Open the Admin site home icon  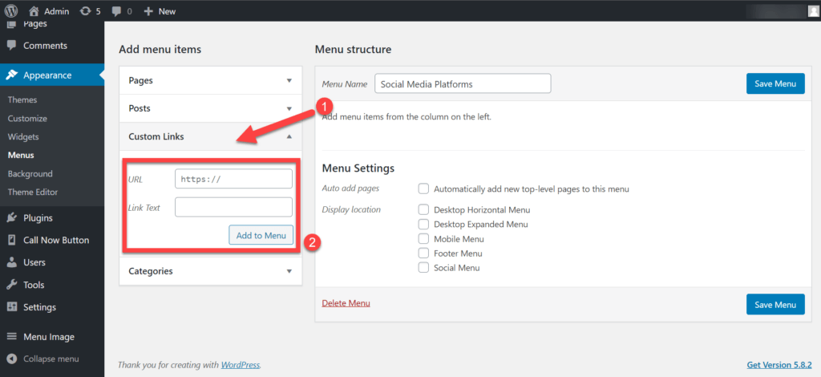coord(34,10)
